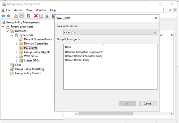Image resolution: width=179 pixels, height=123 pixels.
Task: Click the Up one level folder icon
Action: pyautogui.click(x=16, y=16)
